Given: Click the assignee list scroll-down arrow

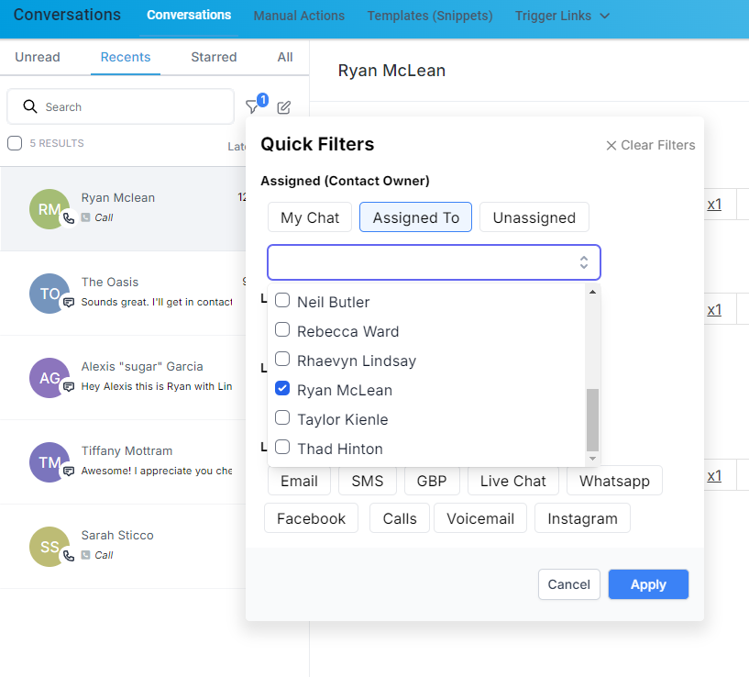Looking at the screenshot, I should (x=592, y=459).
